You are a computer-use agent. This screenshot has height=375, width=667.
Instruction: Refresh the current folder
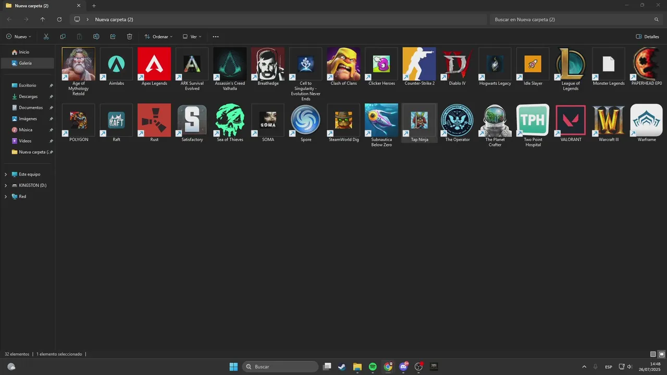[59, 19]
